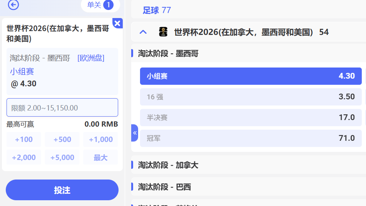Add +500 to the stake

(62, 140)
